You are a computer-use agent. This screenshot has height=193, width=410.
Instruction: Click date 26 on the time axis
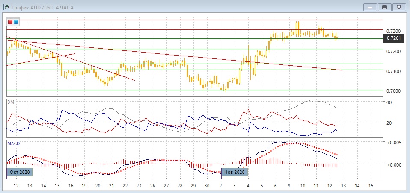(152, 186)
